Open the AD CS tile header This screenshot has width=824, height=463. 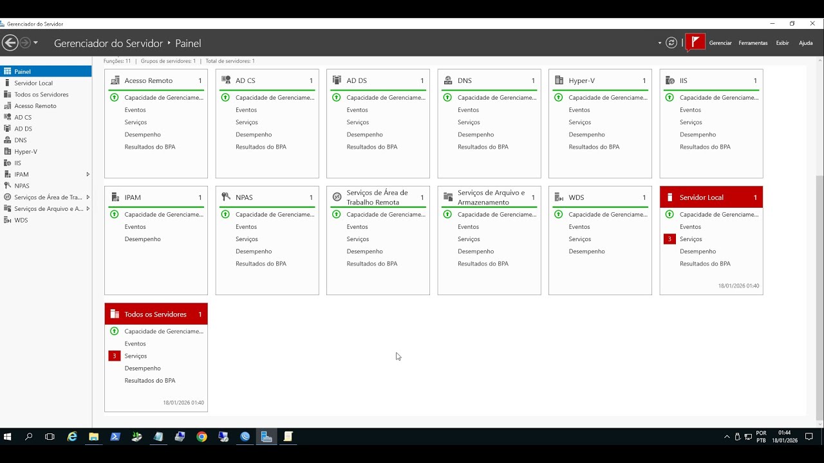267,80
